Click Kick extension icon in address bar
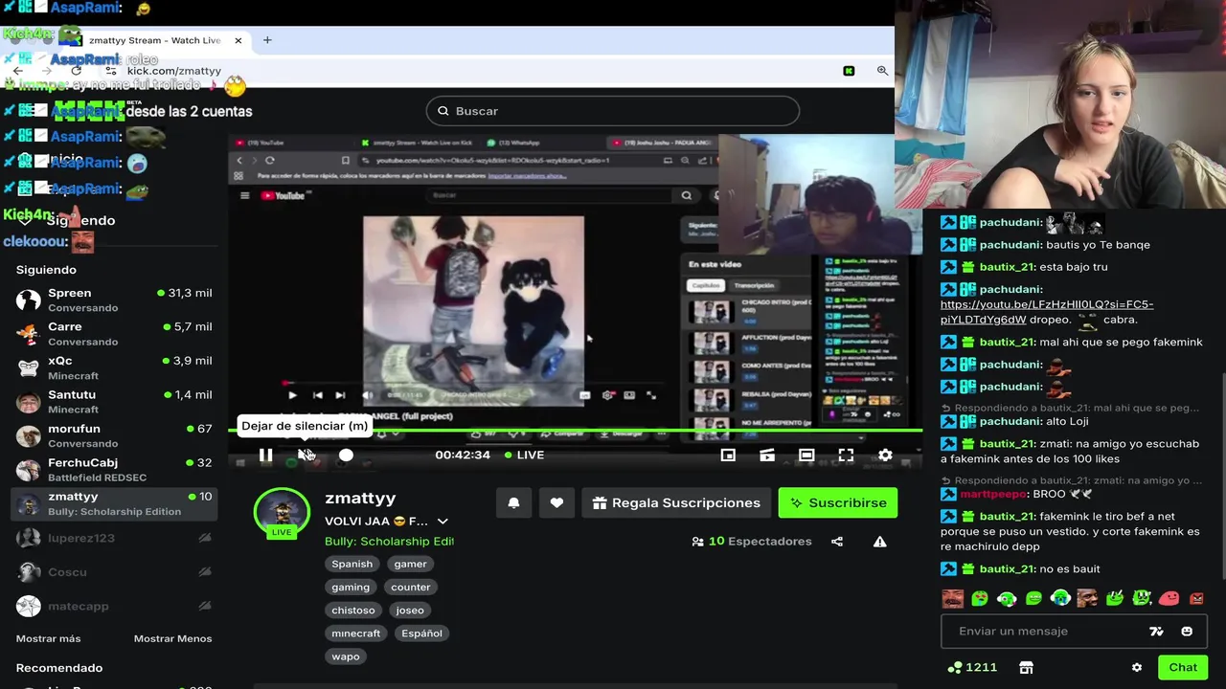The height and width of the screenshot is (689, 1226). coord(849,71)
